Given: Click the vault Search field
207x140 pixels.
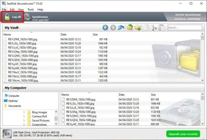Looking at the screenshot, I should click(185, 28).
